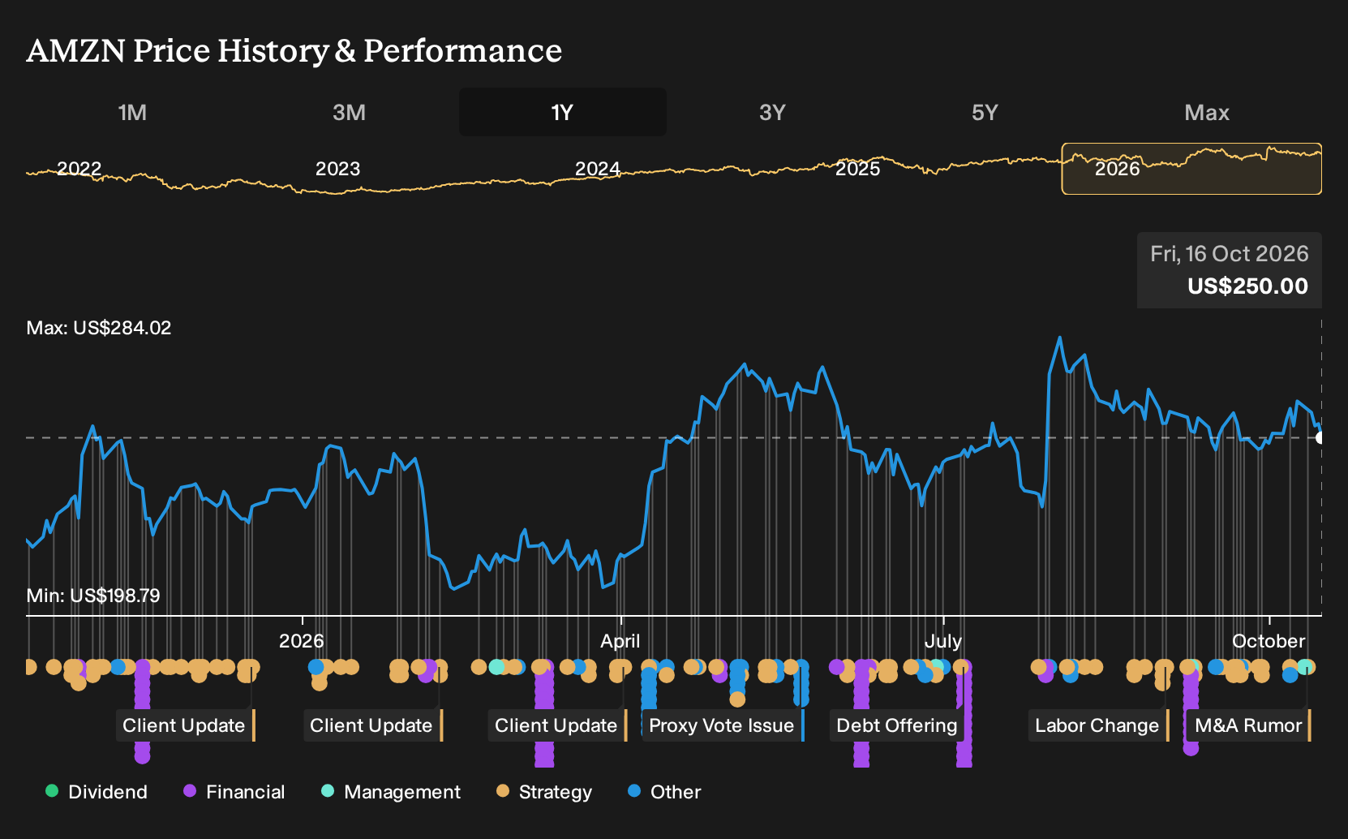1348x839 pixels.
Task: Click the Min: US$198.79 label
Action: click(x=93, y=596)
